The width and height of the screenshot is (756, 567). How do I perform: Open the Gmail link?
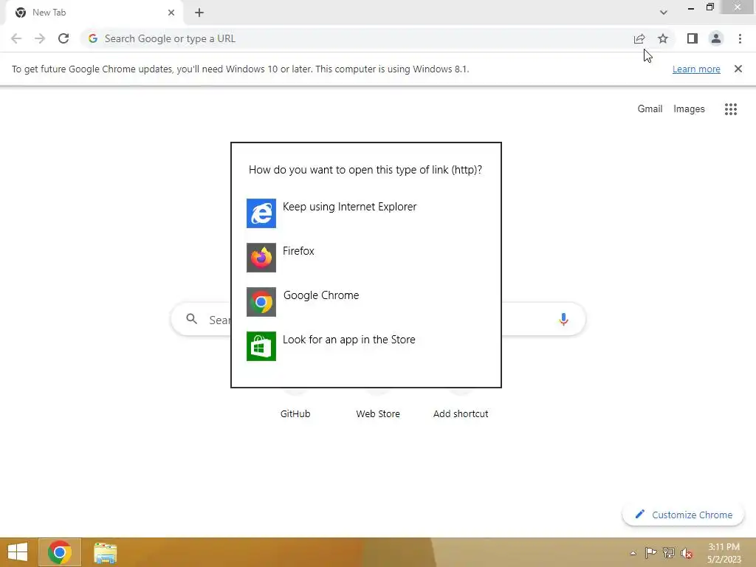650,109
